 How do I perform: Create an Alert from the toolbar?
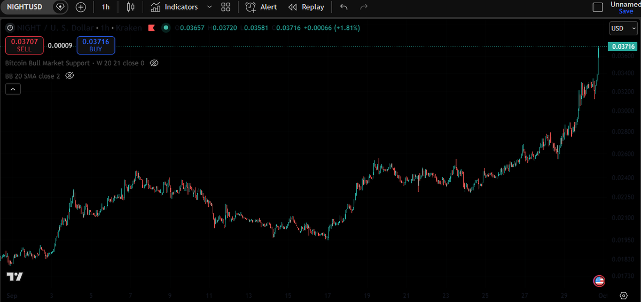(x=261, y=7)
